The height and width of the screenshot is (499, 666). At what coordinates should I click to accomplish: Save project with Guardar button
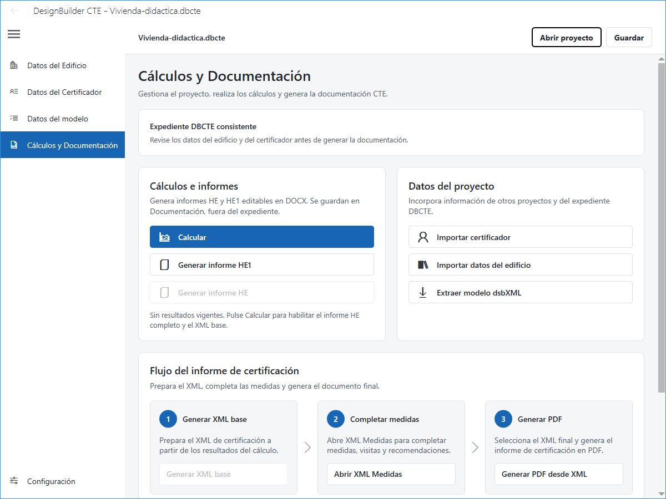pyautogui.click(x=629, y=38)
